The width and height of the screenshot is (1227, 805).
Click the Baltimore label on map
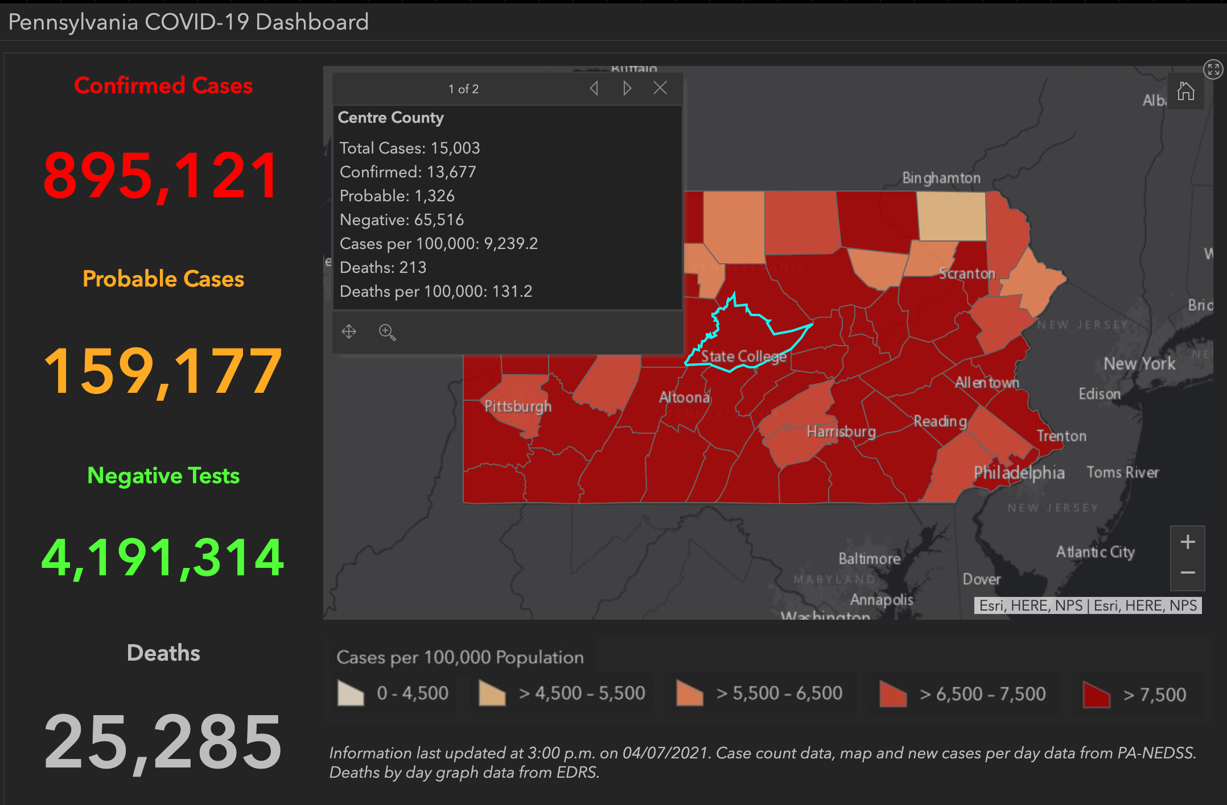point(869,559)
